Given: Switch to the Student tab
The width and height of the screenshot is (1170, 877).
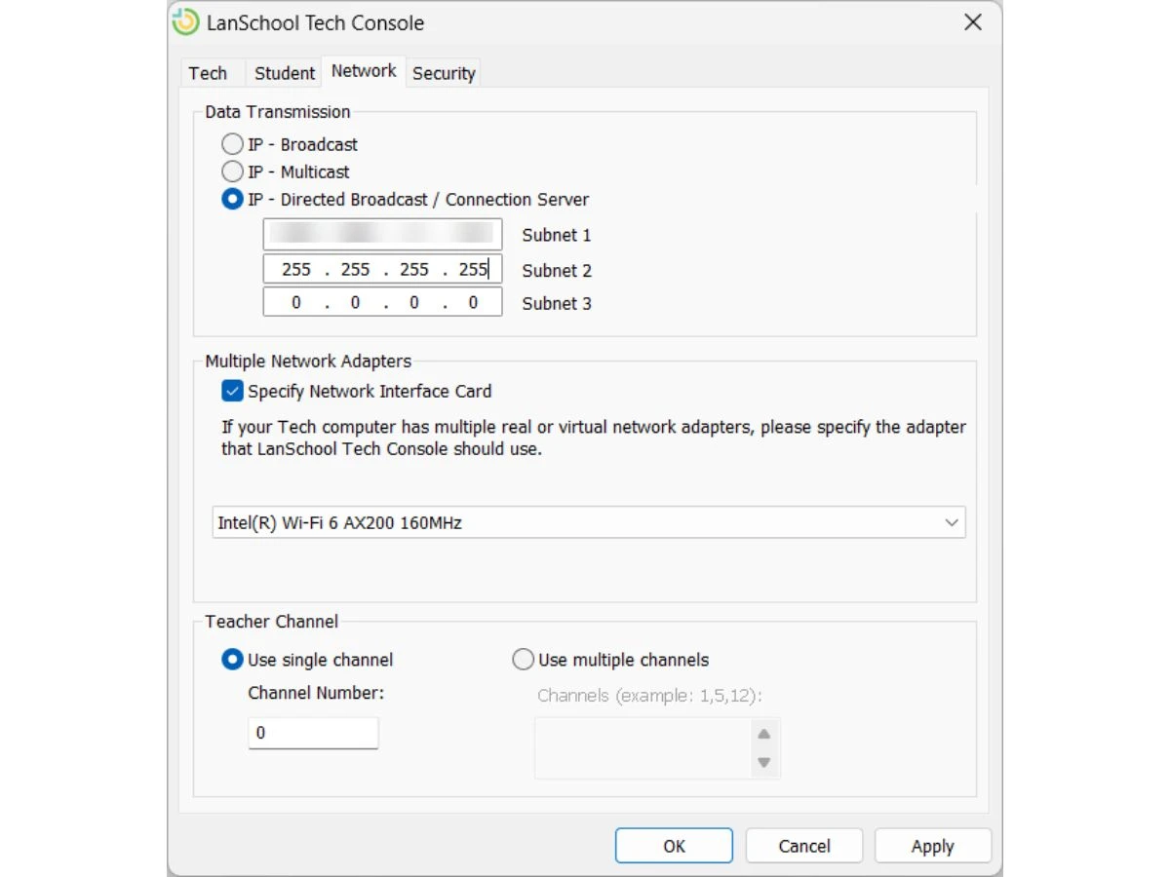Looking at the screenshot, I should [285, 73].
